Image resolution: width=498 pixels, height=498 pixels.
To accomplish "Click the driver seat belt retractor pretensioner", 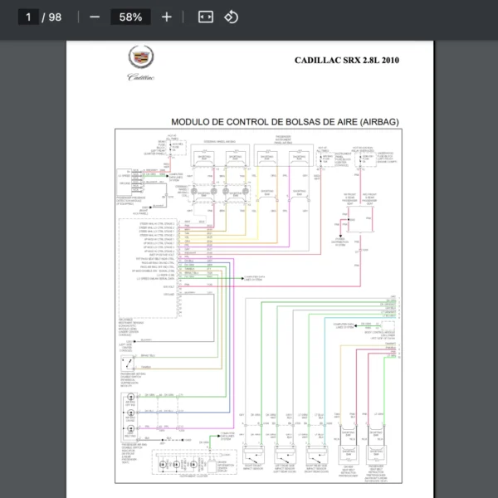I will point(349,456).
